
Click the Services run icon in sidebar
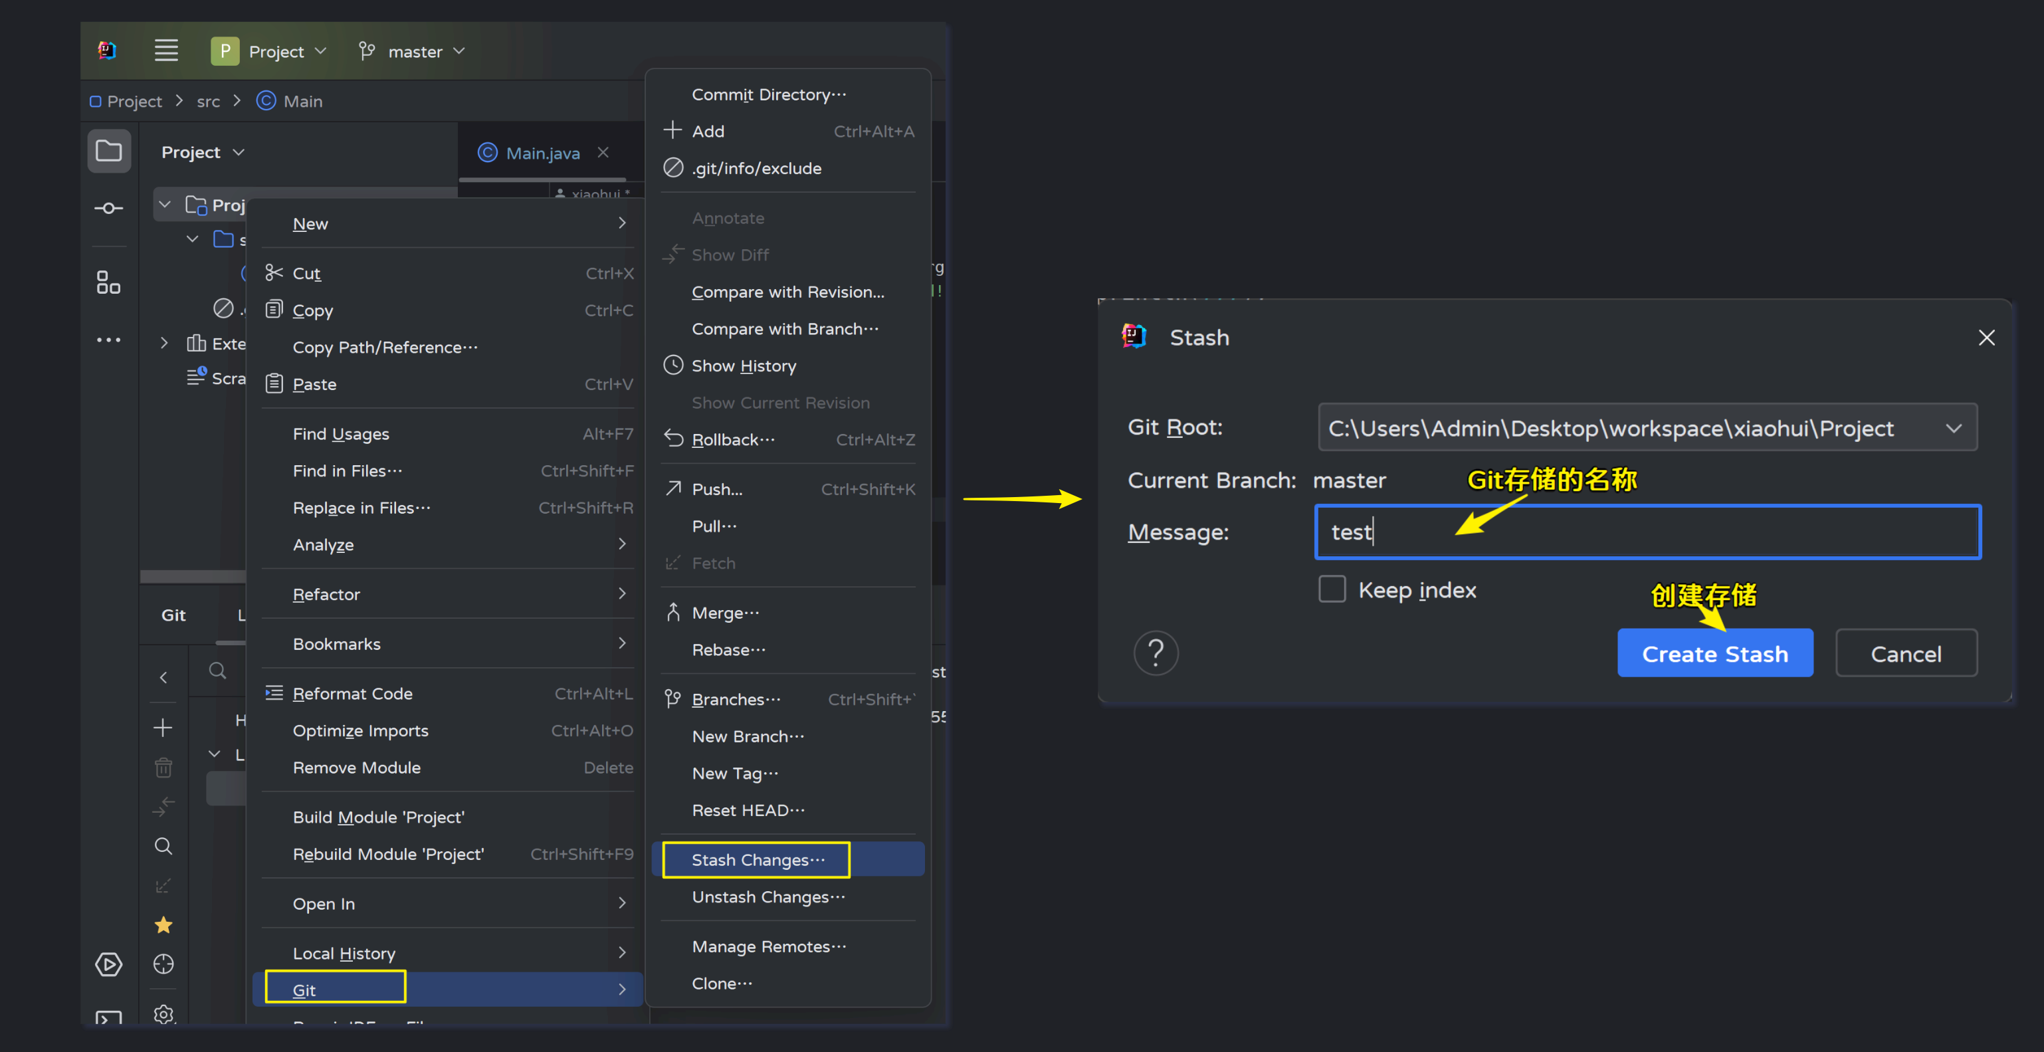coord(109,964)
